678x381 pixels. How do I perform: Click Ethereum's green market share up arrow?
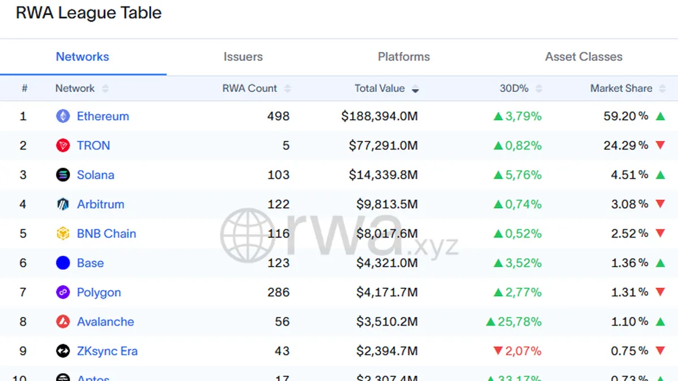point(660,116)
